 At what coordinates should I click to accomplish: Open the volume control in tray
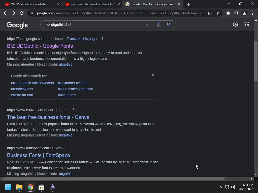[233, 187]
